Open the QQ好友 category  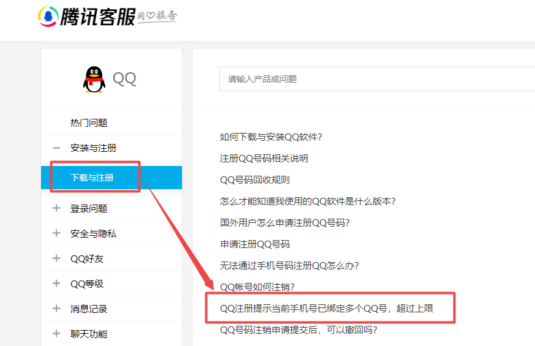click(x=86, y=258)
